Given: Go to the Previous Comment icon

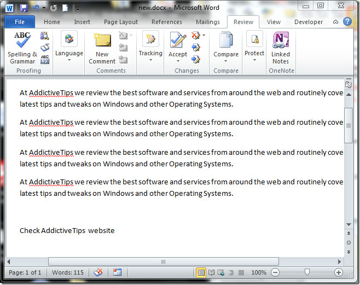Looking at the screenshot, I should 123,48.
